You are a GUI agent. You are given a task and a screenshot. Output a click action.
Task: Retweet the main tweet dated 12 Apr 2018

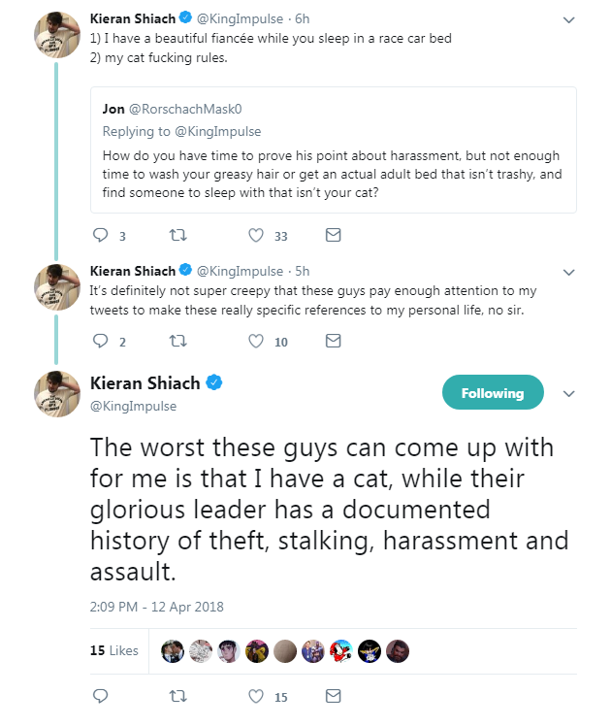[177, 696]
